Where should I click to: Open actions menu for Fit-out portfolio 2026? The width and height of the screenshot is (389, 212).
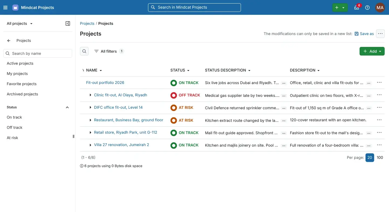point(379,82)
